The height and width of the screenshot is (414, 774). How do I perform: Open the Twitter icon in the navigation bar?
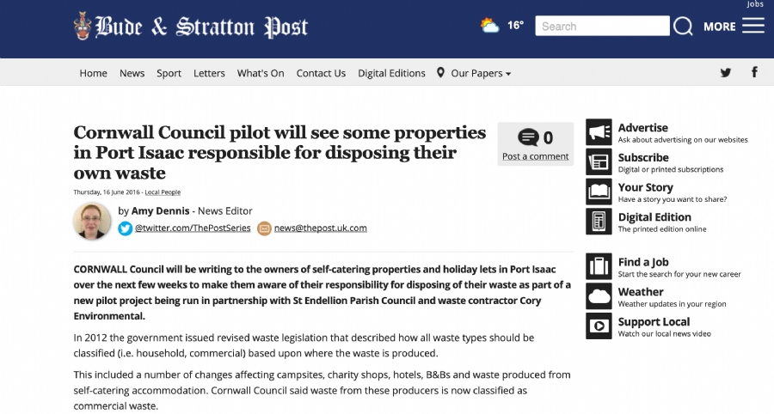(x=725, y=73)
